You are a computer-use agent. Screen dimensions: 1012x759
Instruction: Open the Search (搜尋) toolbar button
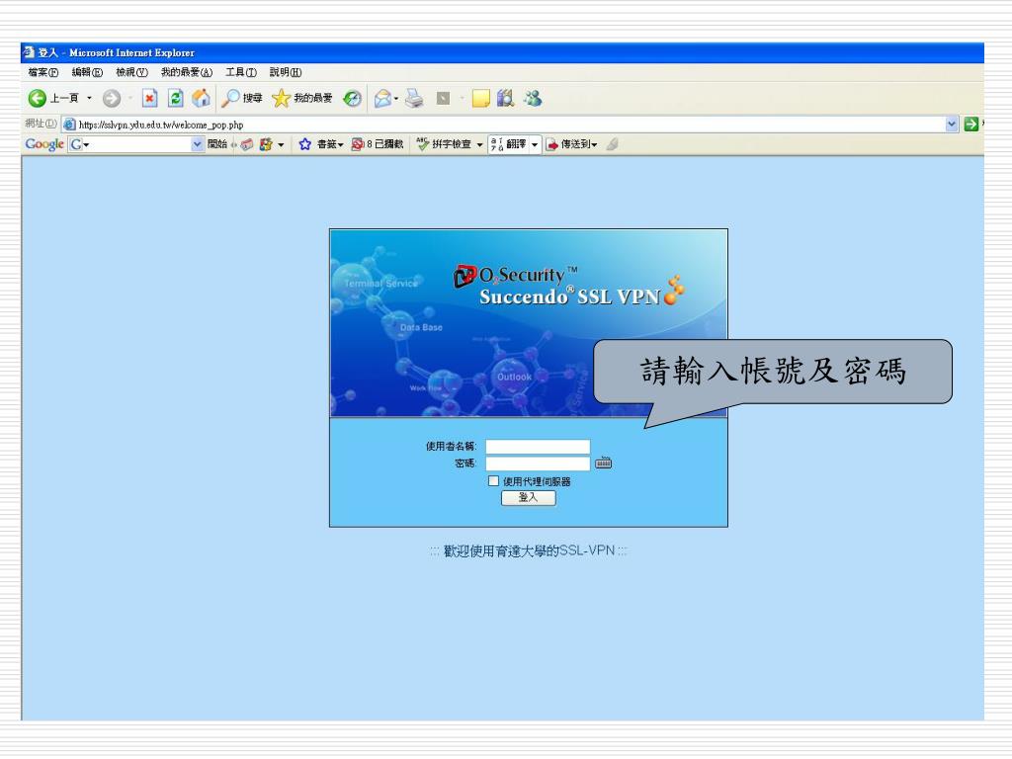pyautogui.click(x=242, y=98)
